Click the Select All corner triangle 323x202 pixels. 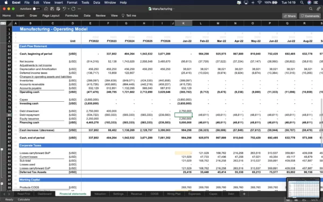coord(10,24)
